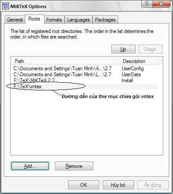Viewport: 173px width, 194px height.
Task: Close the MiKTeX Options dialog
Action: pyautogui.click(x=161, y=4)
